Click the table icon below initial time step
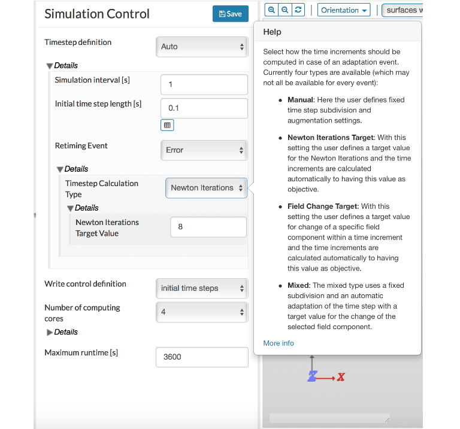Viewport: 460px width, 429px height. pos(167,125)
